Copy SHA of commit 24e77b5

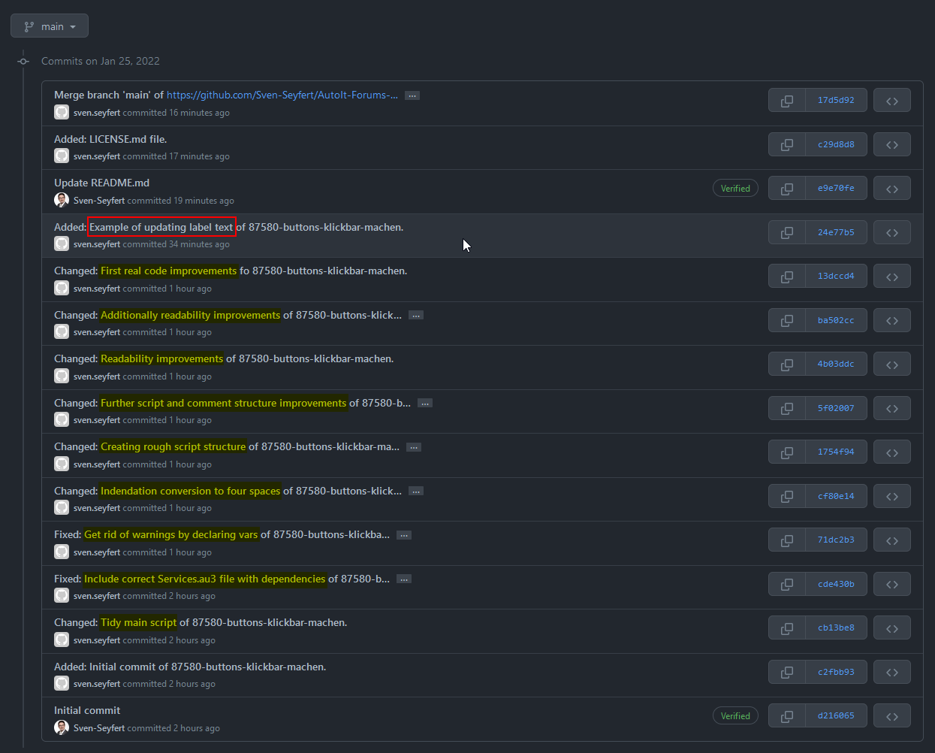[787, 232]
